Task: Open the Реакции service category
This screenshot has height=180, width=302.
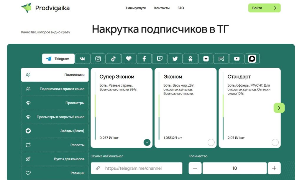Action: tap(55, 173)
